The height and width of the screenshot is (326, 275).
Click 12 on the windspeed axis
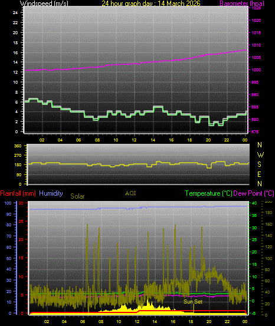pos(15,72)
